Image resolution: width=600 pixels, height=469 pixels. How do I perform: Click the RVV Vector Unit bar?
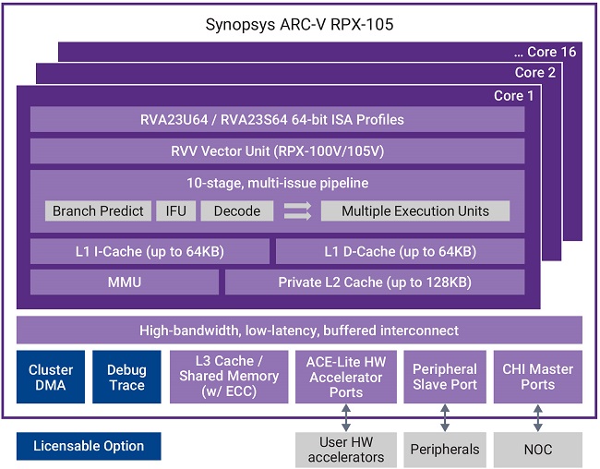[x=277, y=151]
